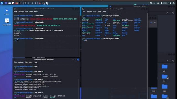Click the panel clock
The image size is (177, 99).
point(165,3)
